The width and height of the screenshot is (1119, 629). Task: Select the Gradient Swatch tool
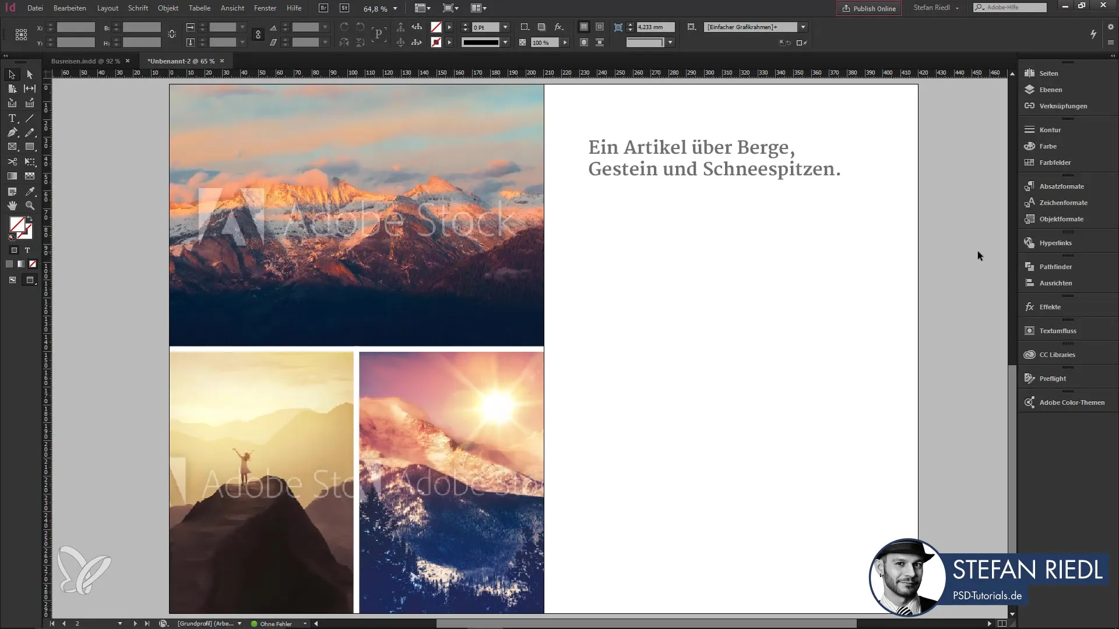tap(12, 176)
